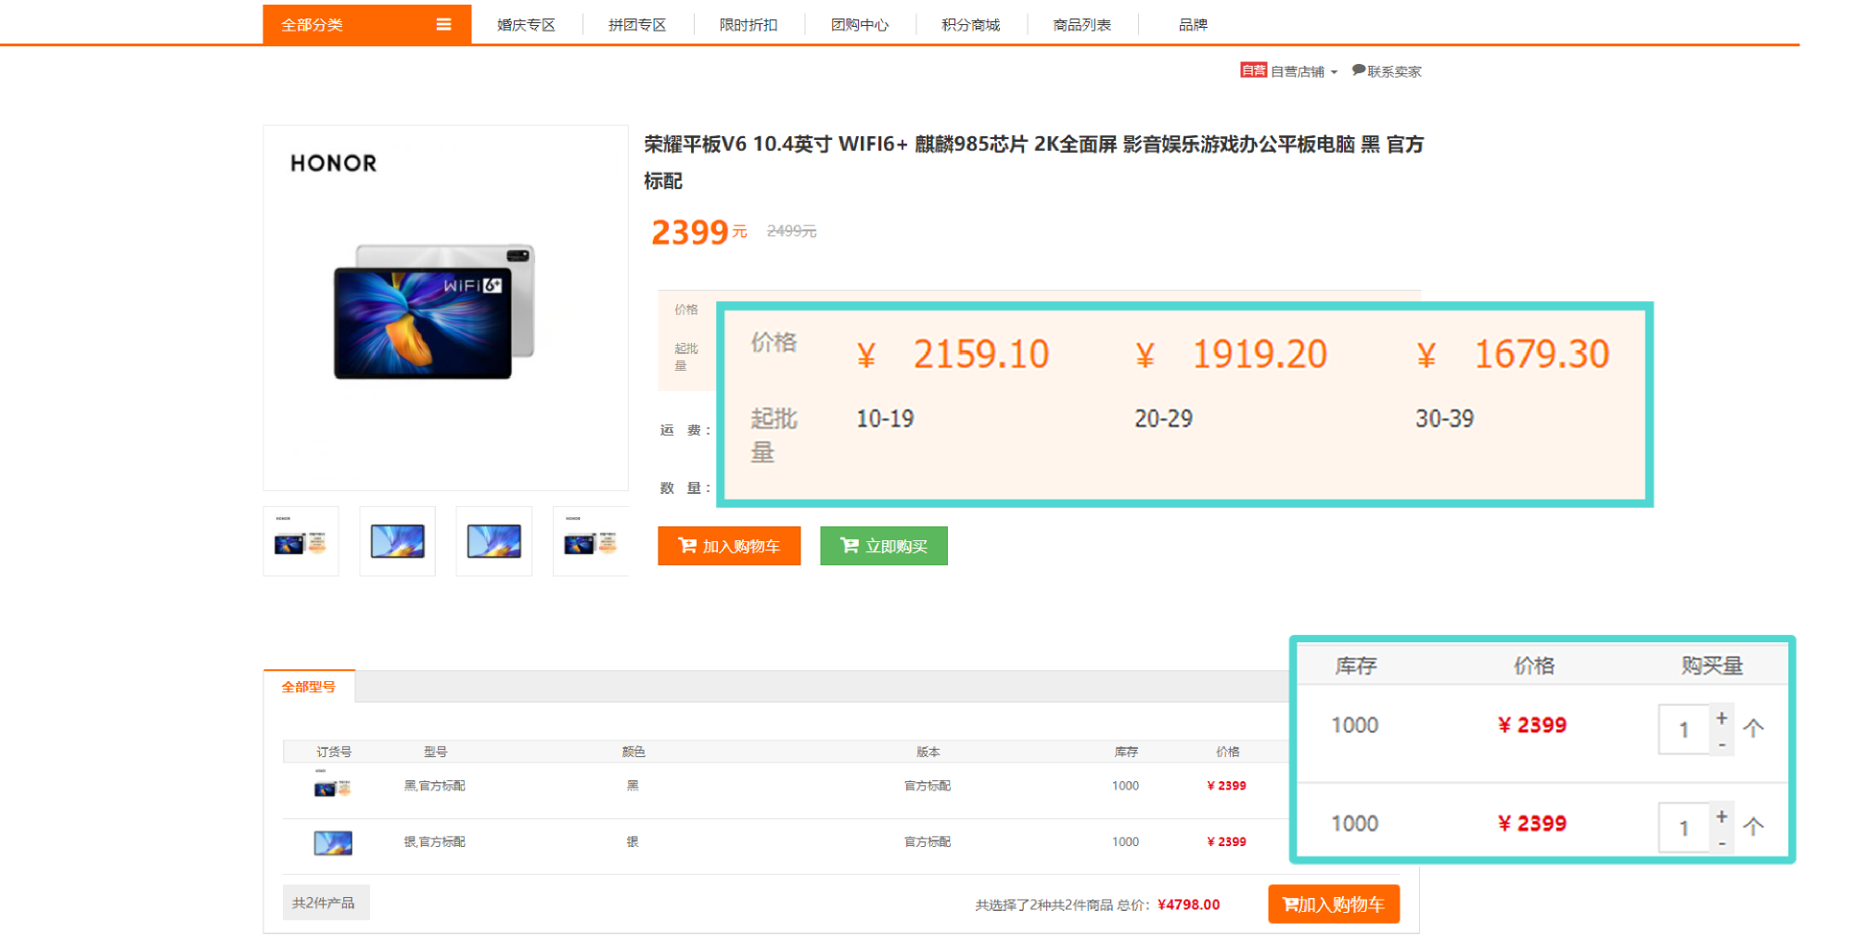Open 积分商城 navigation item

971,25
